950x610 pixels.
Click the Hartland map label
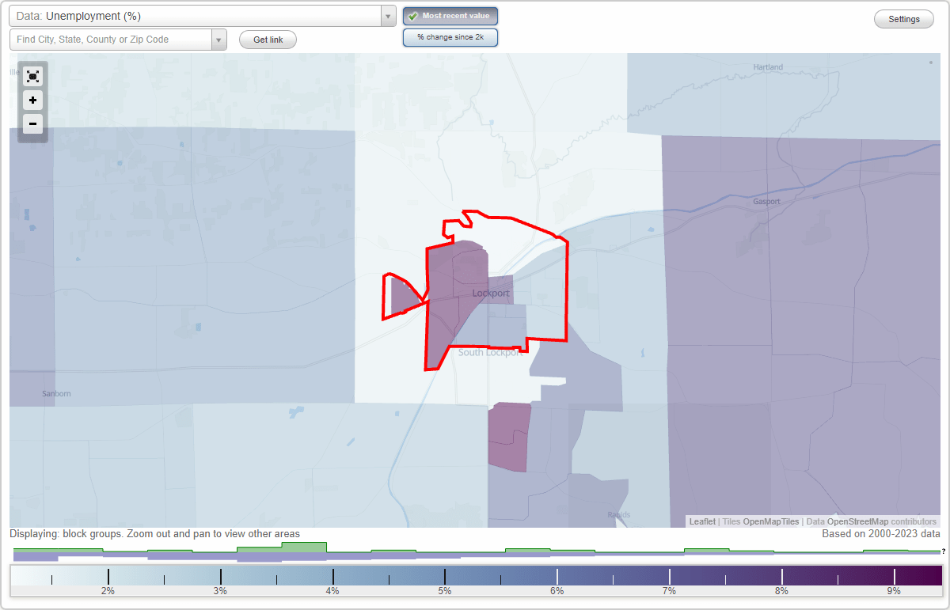coord(768,67)
